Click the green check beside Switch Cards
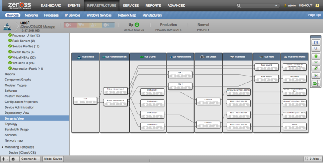Image resolution: width=323 pixels, height=163 pixels. tap(10, 52)
